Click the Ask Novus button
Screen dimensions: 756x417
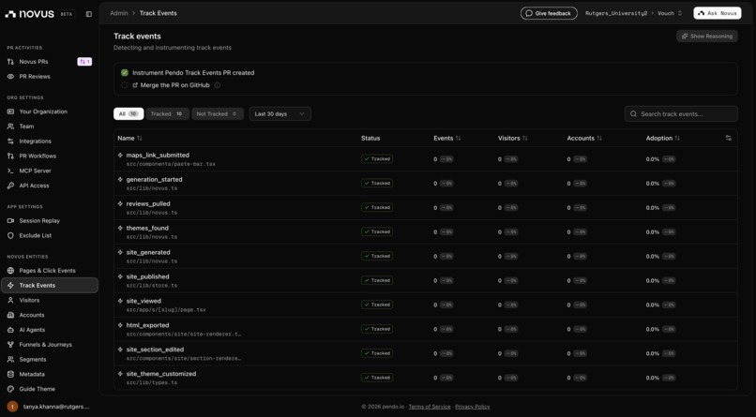[717, 13]
